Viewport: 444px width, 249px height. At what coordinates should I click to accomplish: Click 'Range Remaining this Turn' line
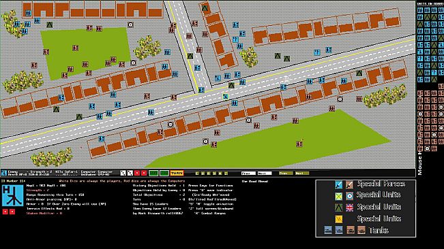click(x=55, y=195)
